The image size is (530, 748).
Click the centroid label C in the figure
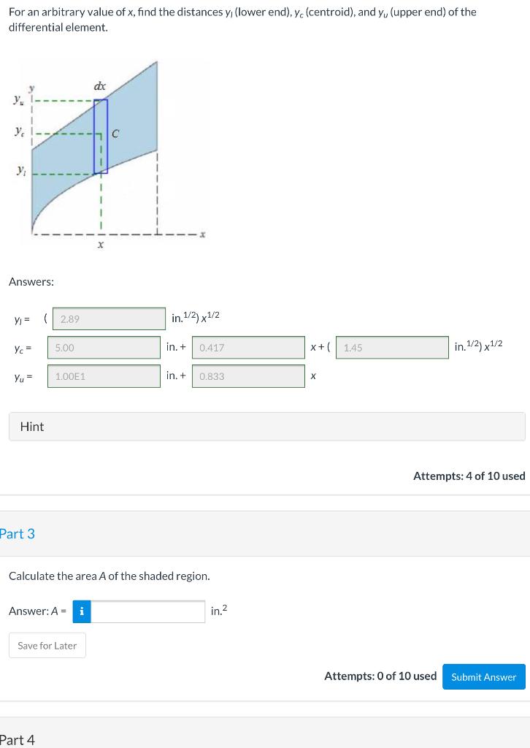point(115,134)
